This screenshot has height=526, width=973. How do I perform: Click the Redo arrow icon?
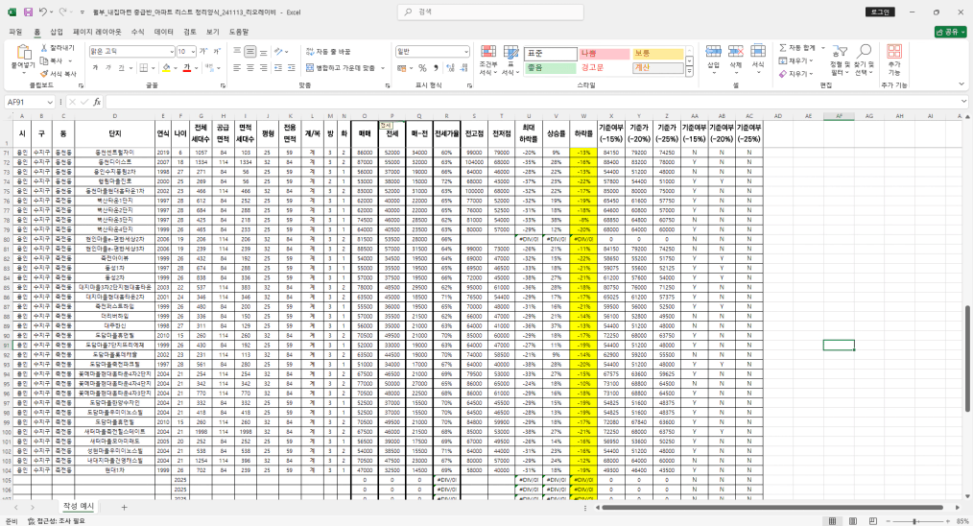coord(62,12)
